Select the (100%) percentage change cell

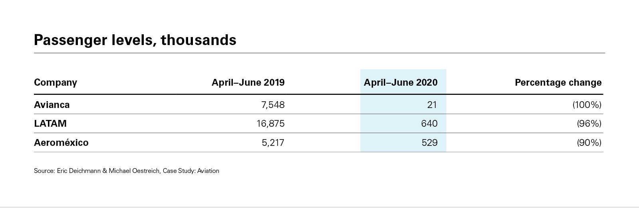(x=587, y=105)
